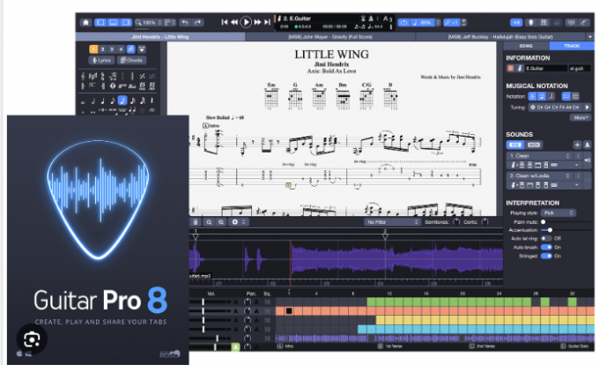This screenshot has height=365, width=599.
Task: Click the Chords button in the palette
Action: coord(133,62)
